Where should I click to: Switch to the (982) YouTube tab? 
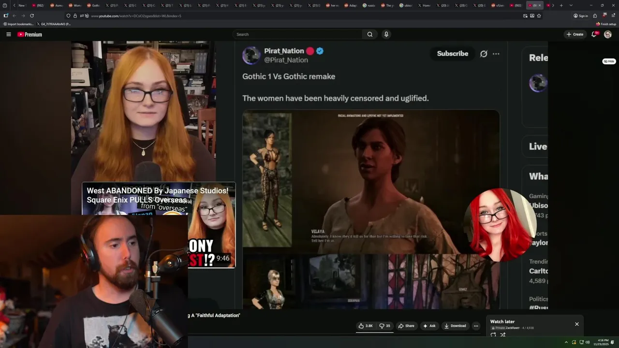[38, 5]
